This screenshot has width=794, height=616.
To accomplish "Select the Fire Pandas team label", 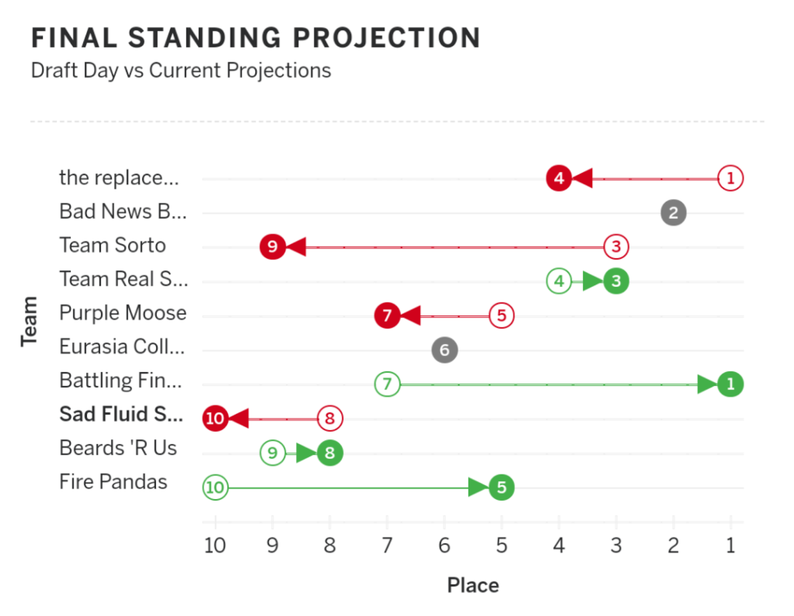I will tap(113, 481).
